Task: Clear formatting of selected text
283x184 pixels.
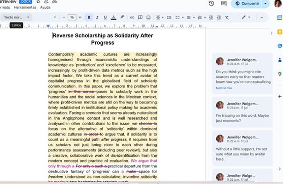Action: (227, 17)
